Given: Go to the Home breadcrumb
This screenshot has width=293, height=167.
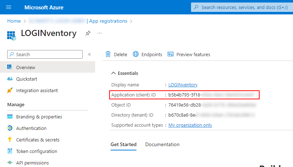Looking at the screenshot, I should (14, 21).
